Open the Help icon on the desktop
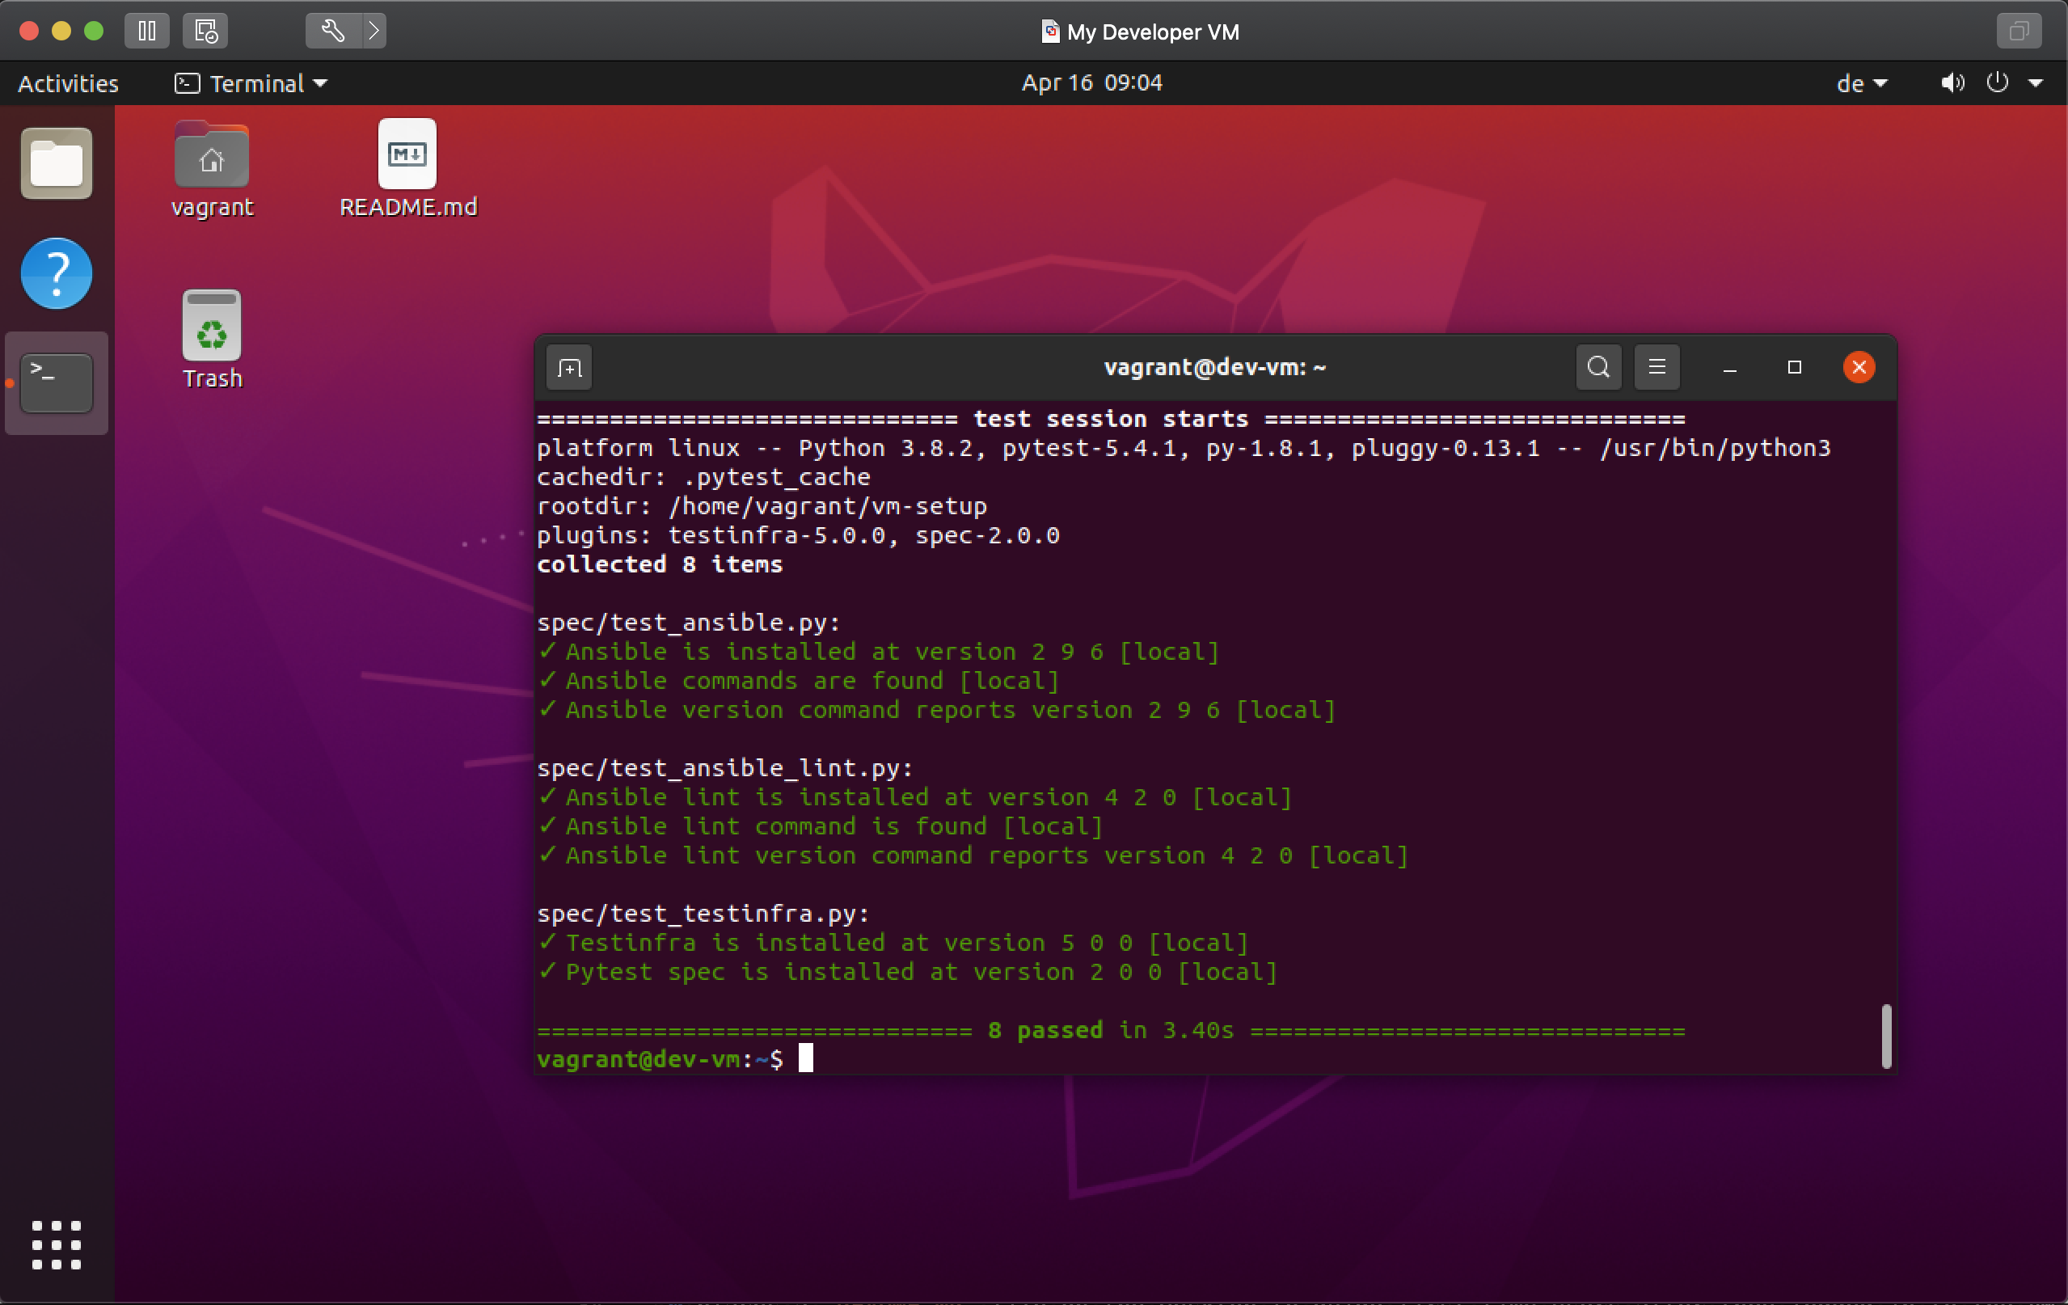 (55, 273)
